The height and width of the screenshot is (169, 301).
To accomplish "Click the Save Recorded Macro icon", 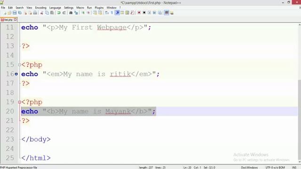I will point(160,13).
